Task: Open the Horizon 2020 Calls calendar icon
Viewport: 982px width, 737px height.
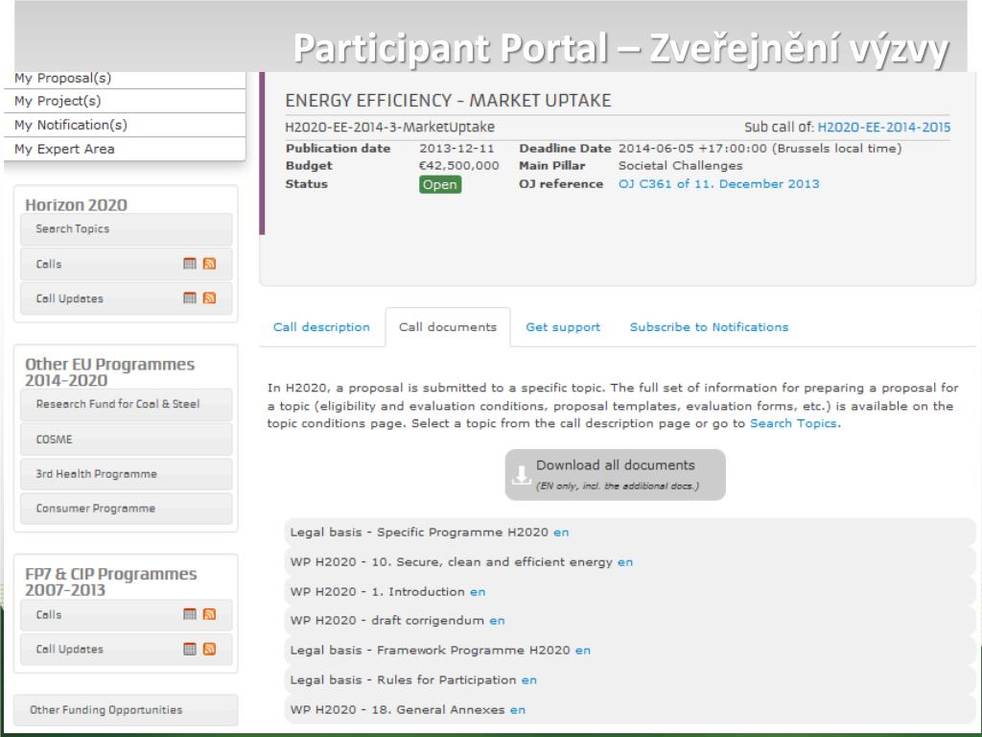Action: (190, 263)
